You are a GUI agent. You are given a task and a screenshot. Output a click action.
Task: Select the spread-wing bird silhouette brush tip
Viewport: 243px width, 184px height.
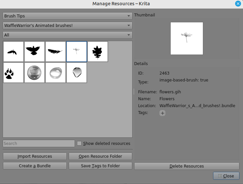[35, 52]
